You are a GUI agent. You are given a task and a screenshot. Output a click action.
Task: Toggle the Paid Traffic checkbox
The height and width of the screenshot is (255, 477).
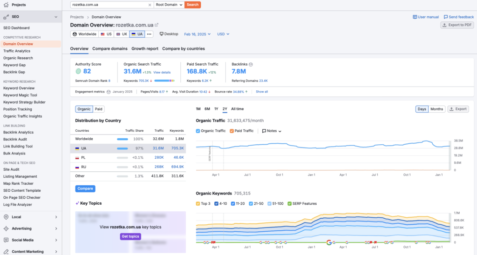tap(232, 131)
